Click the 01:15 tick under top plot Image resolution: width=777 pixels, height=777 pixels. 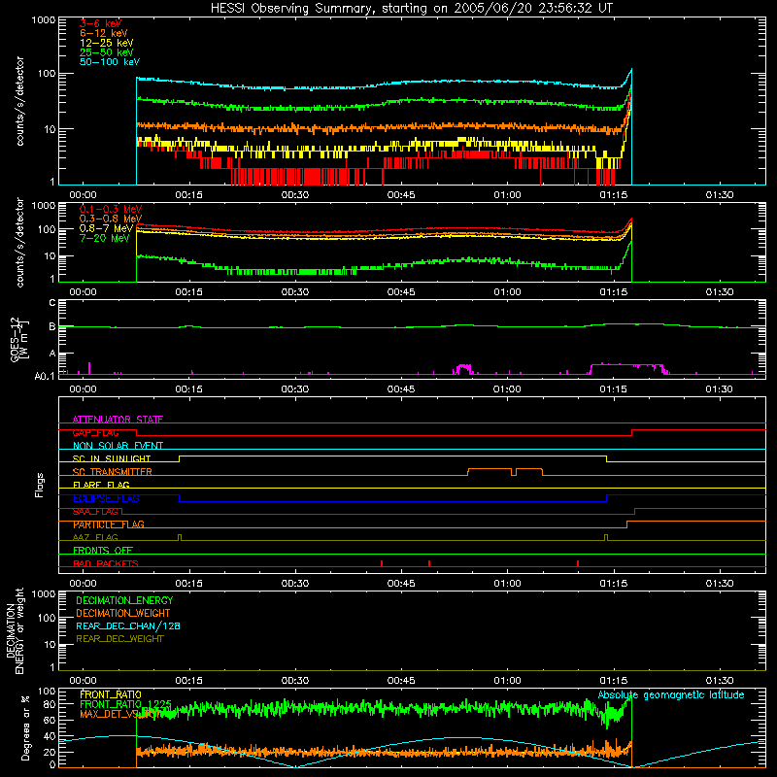tap(614, 195)
